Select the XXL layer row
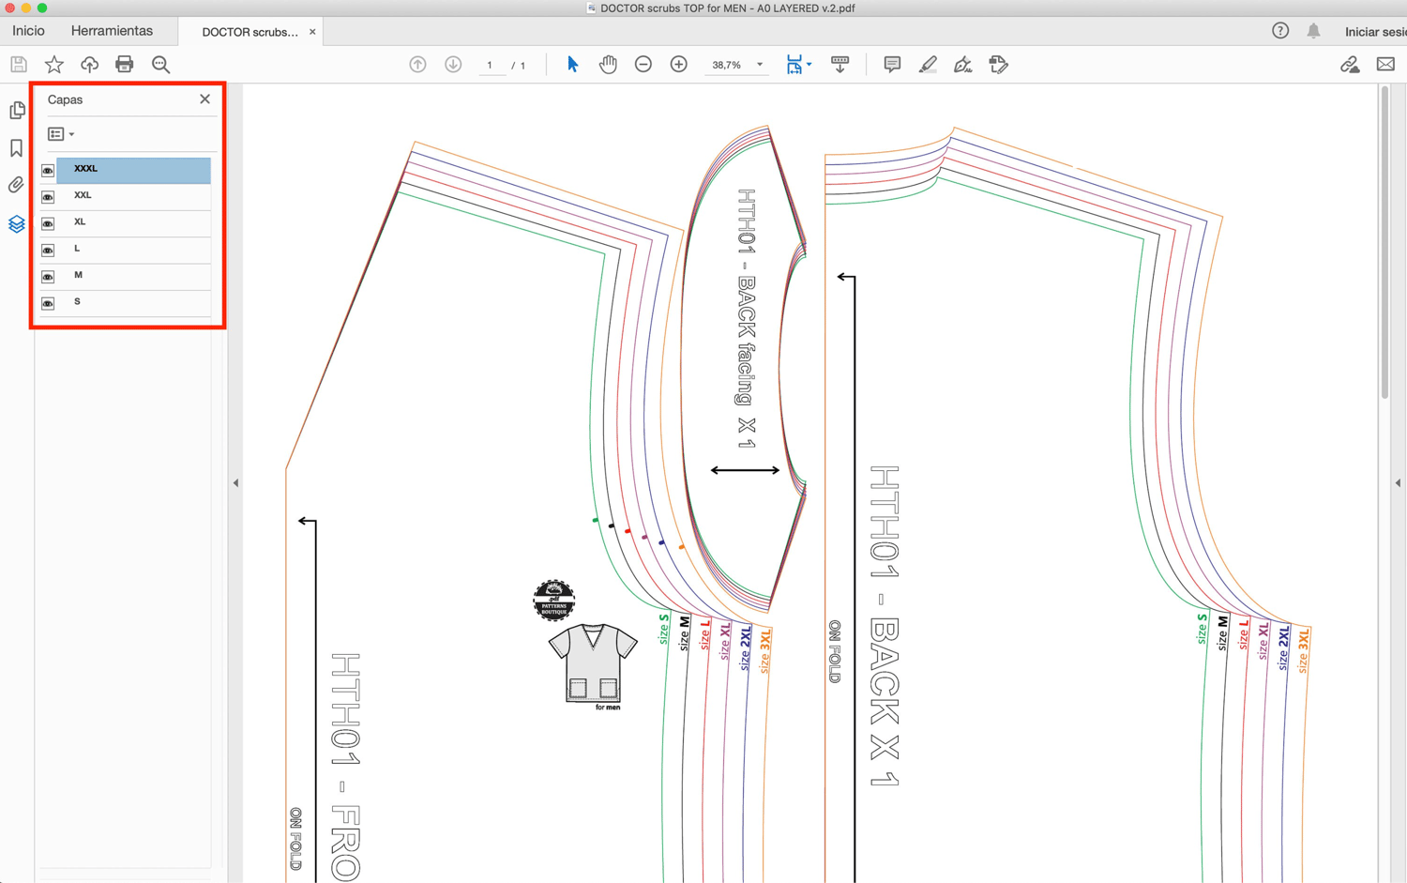Viewport: 1407px width, 883px height. [133, 196]
